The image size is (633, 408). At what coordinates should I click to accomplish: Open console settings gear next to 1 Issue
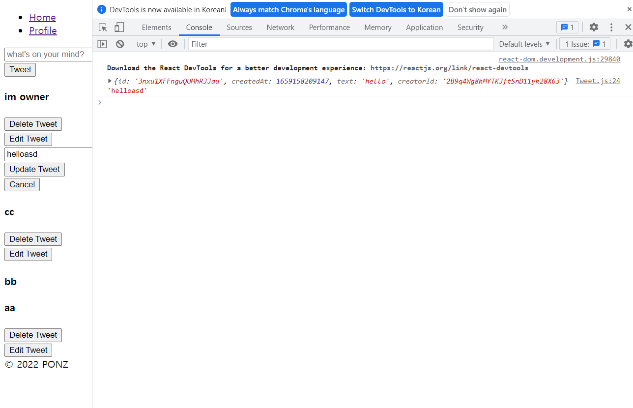point(628,44)
